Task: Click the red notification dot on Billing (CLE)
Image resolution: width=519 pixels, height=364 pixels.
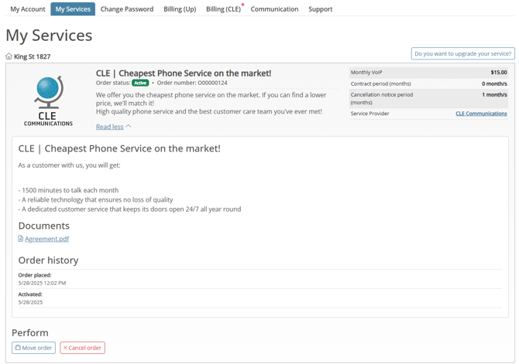Action: click(x=242, y=5)
